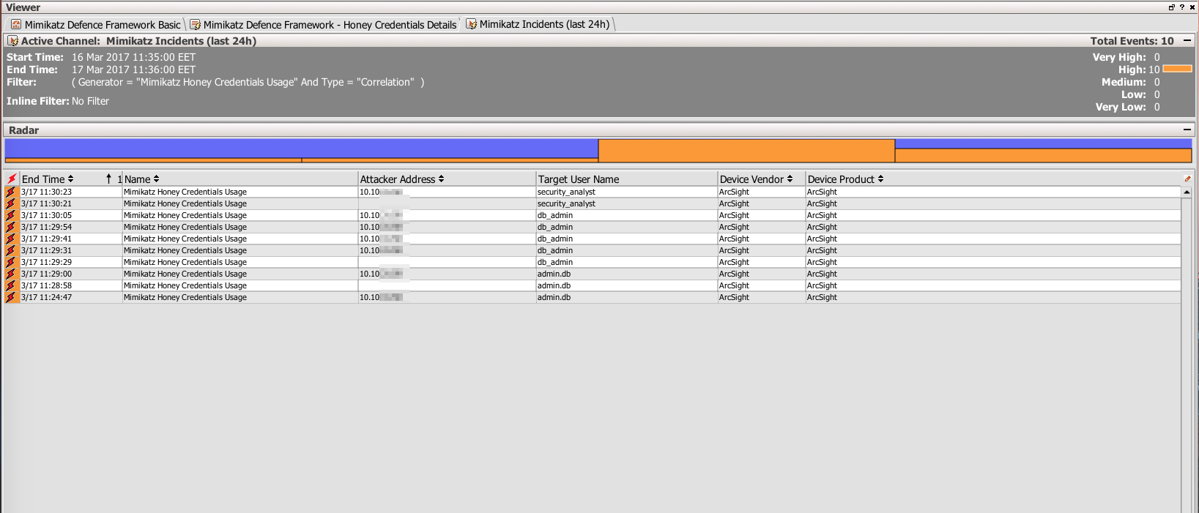The image size is (1199, 513).
Task: Open the Honey Credentials Details tab
Action: [x=330, y=25]
